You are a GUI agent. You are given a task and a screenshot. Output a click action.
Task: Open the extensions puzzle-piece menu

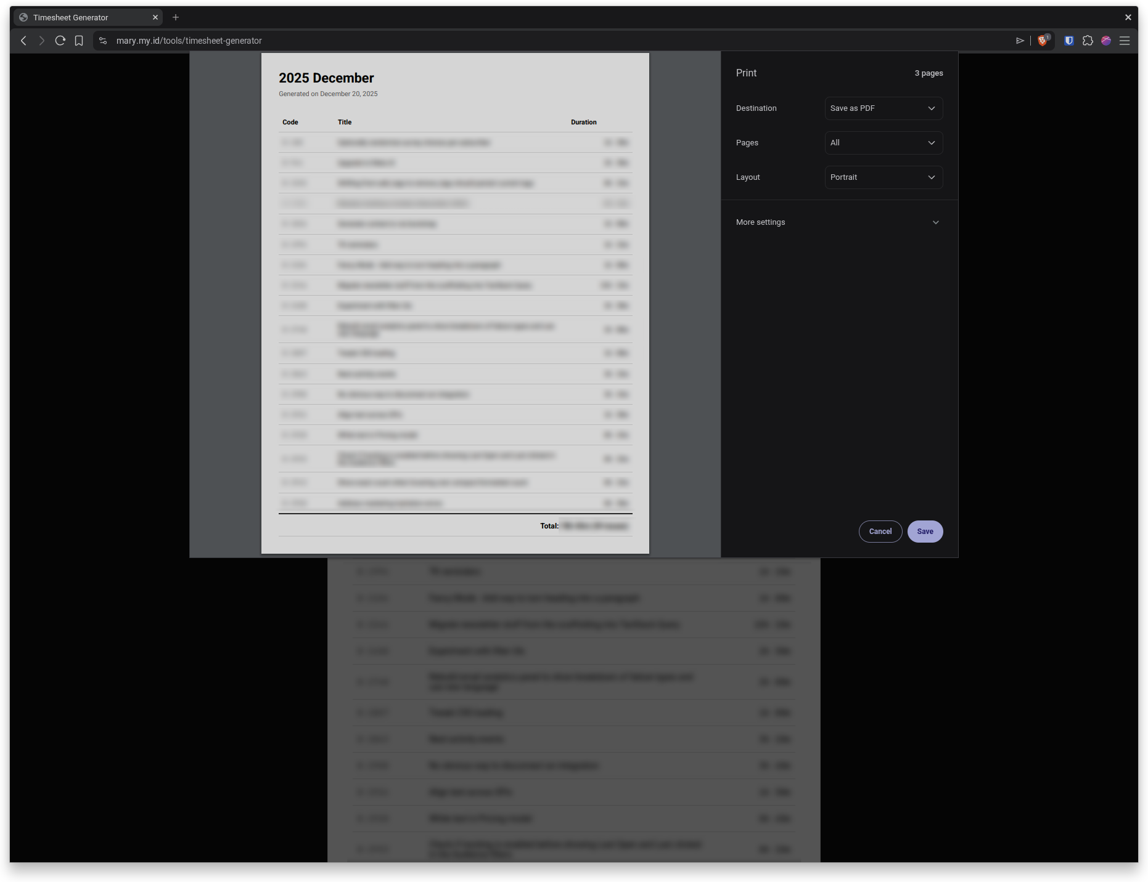tap(1088, 41)
